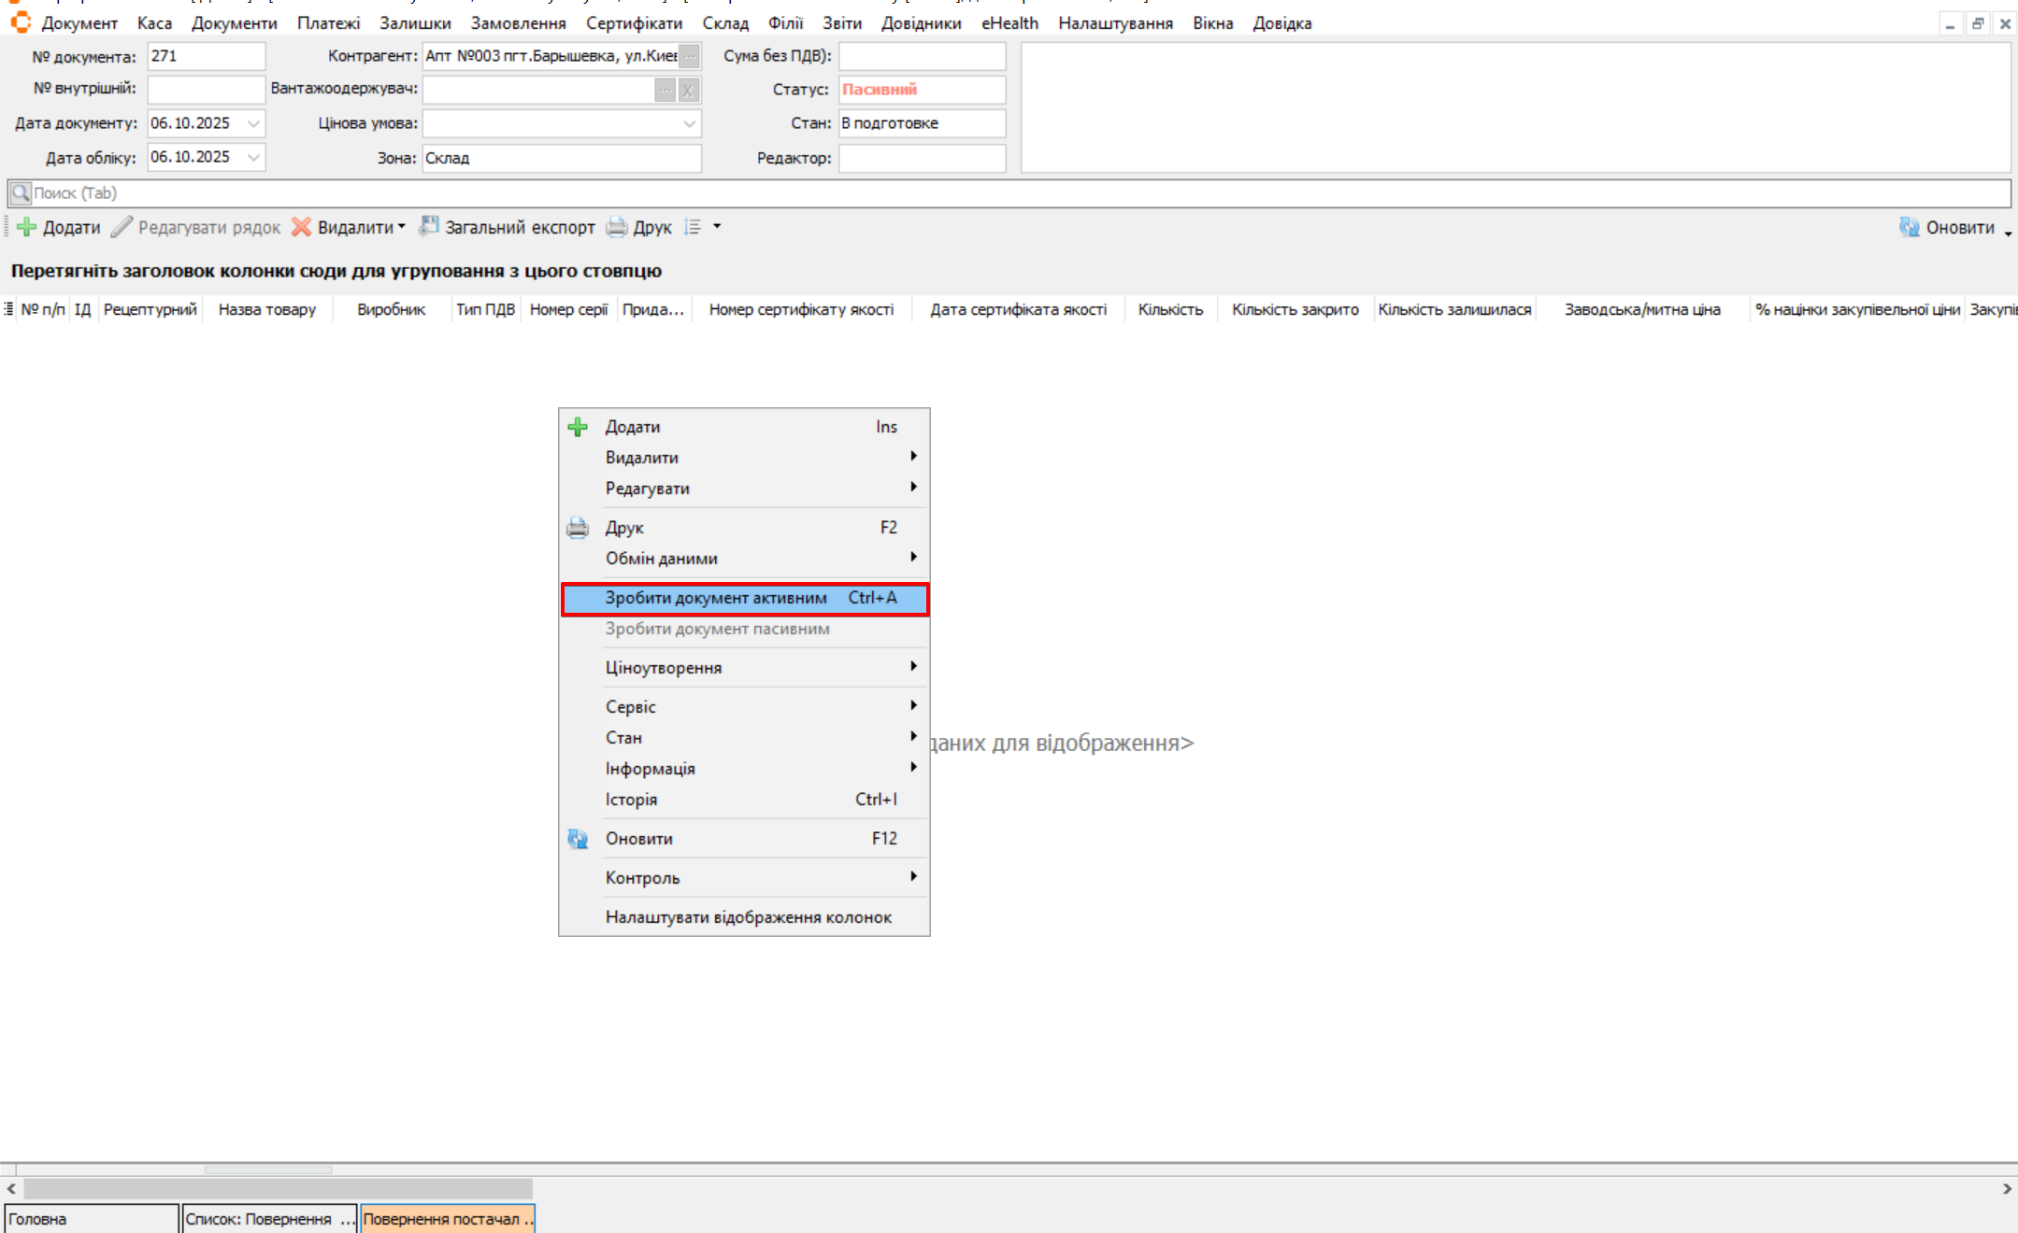Click the printer Друк toolbar icon
Image resolution: width=2018 pixels, height=1233 pixels.
pyautogui.click(x=617, y=227)
